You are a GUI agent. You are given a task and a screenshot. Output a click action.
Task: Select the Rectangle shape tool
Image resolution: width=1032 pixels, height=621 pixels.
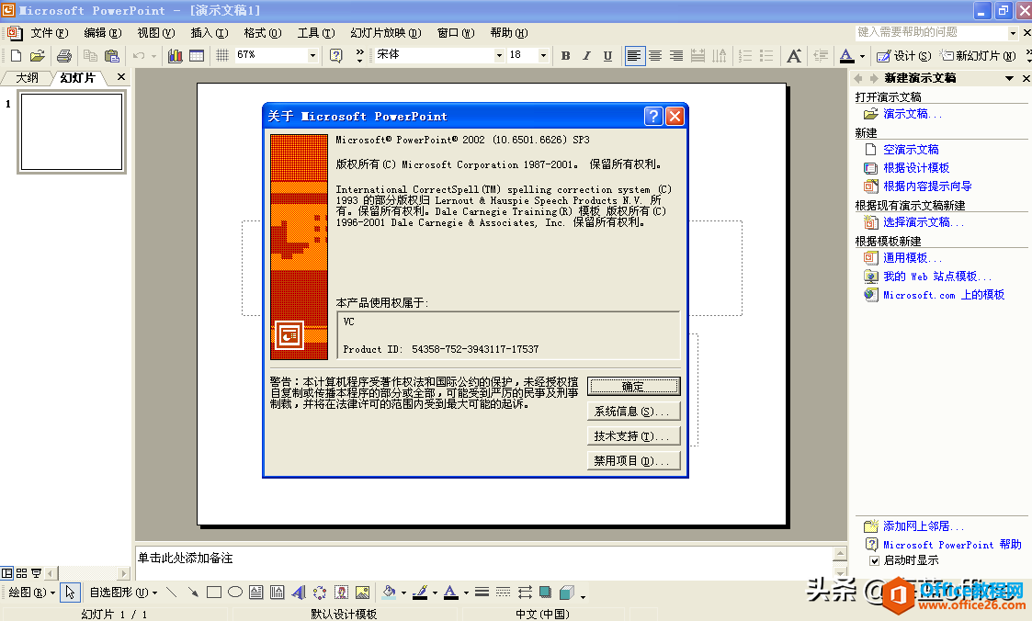click(x=212, y=593)
